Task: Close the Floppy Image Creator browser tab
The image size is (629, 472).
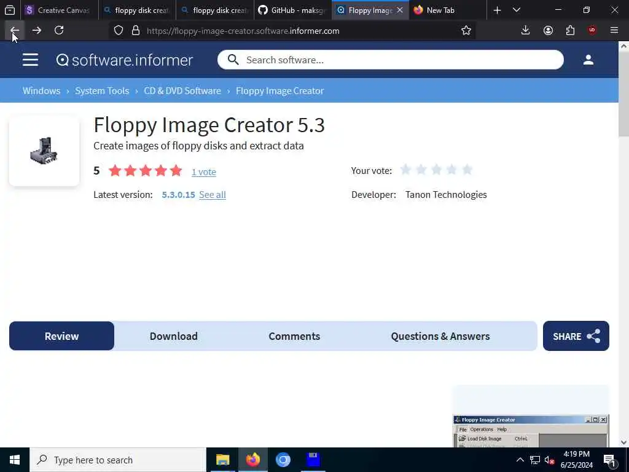Action: 400,10
